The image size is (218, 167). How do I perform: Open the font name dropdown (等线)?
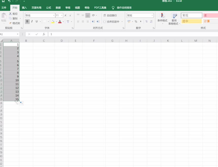click(54, 15)
